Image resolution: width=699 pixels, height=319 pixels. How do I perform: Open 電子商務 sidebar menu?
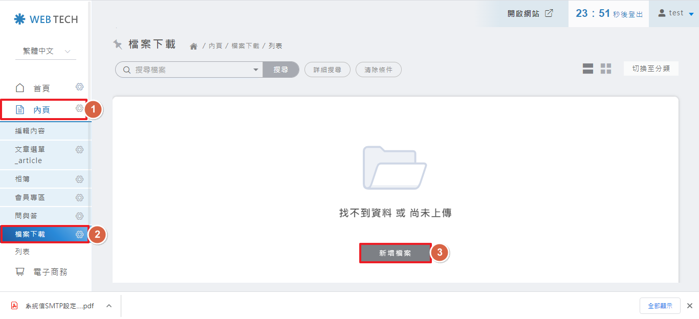coord(50,272)
